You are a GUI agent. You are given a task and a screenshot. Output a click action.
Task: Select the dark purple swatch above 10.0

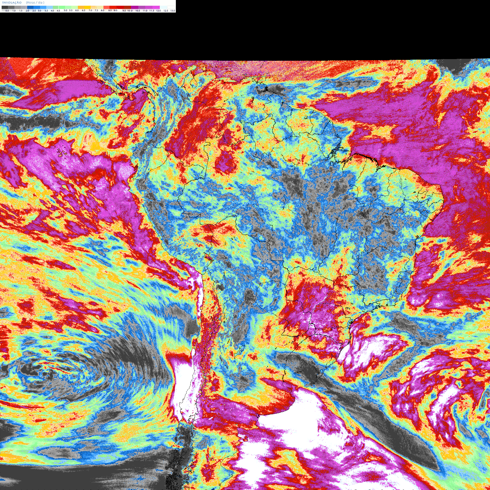pos(134,7)
